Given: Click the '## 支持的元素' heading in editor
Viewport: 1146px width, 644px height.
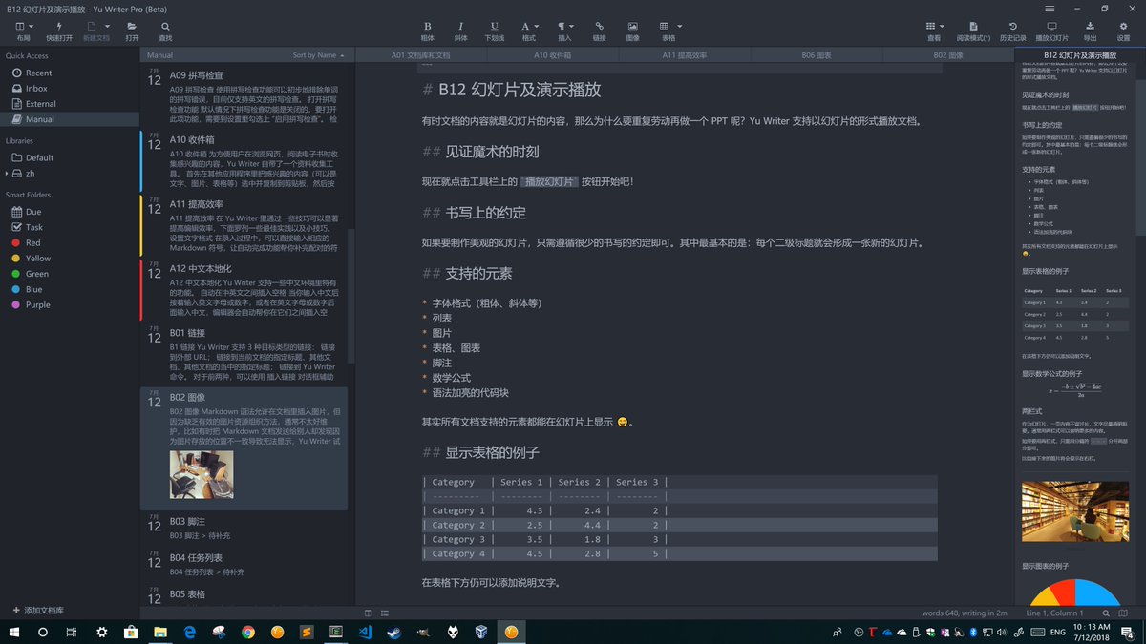Looking at the screenshot, I should [466, 273].
